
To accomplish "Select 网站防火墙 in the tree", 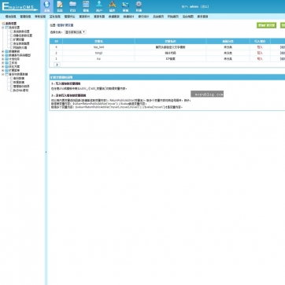I will pos(20,47).
